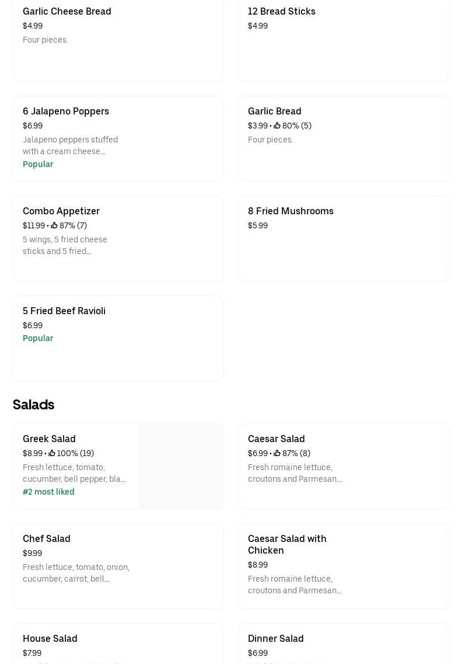Click the thumbs-up icon on Caesar Salad
Viewport: 469px width, 664px height.
(x=277, y=453)
